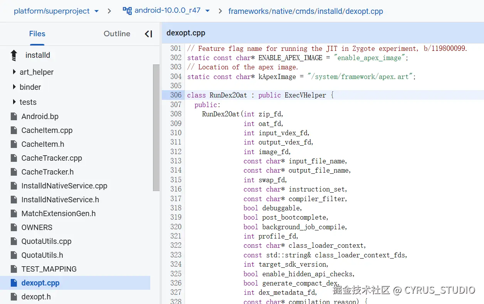The width and height of the screenshot is (484, 304).
Task: Click the InstalldNativeService.cpp file icon
Action: 14,186
